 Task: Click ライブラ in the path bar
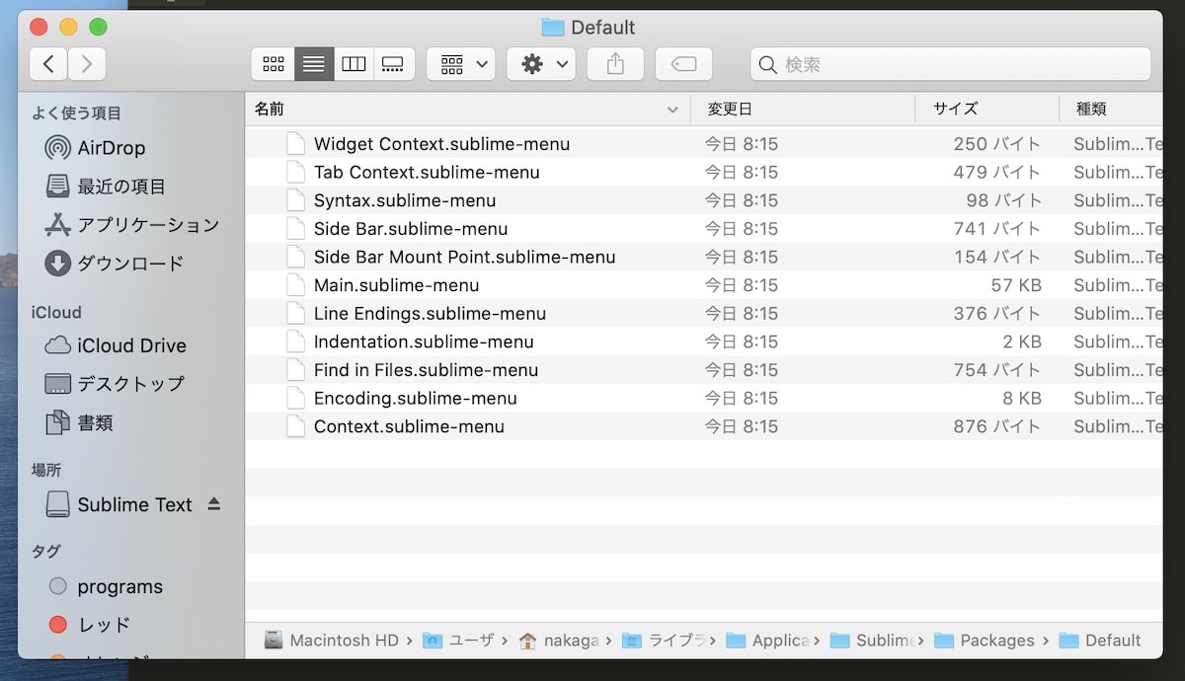coord(664,641)
